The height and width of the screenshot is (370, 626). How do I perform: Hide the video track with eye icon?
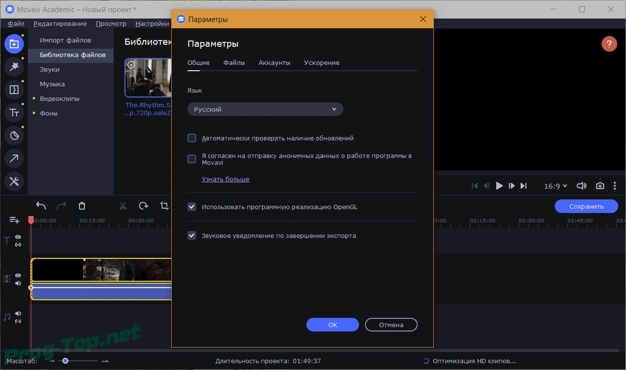[18, 275]
